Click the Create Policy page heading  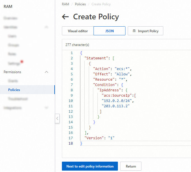click(96, 17)
